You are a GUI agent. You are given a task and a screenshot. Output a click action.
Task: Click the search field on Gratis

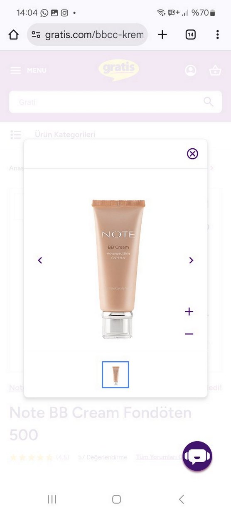pyautogui.click(x=116, y=102)
